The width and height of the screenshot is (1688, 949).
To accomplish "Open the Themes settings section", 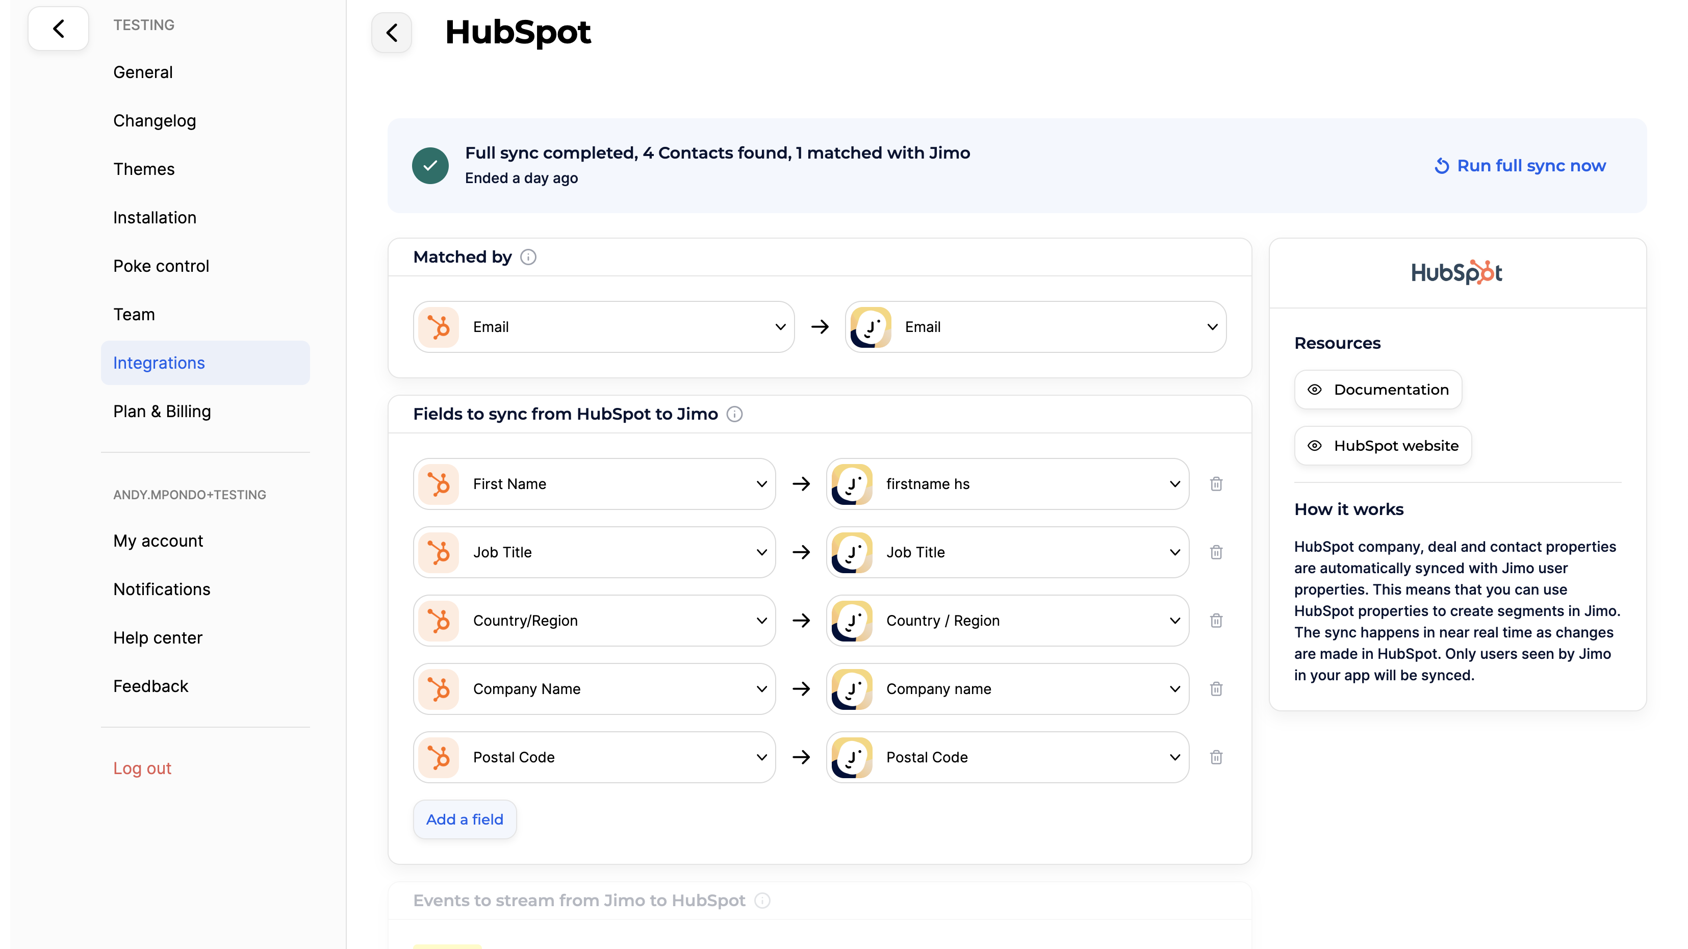I will 143,169.
